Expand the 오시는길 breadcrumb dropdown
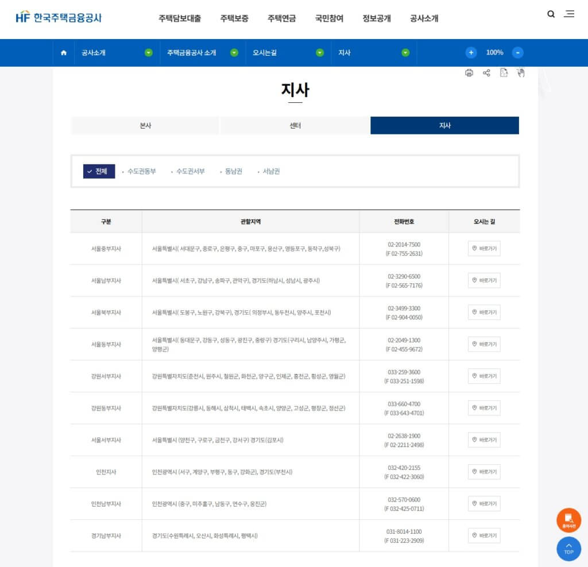 point(319,52)
